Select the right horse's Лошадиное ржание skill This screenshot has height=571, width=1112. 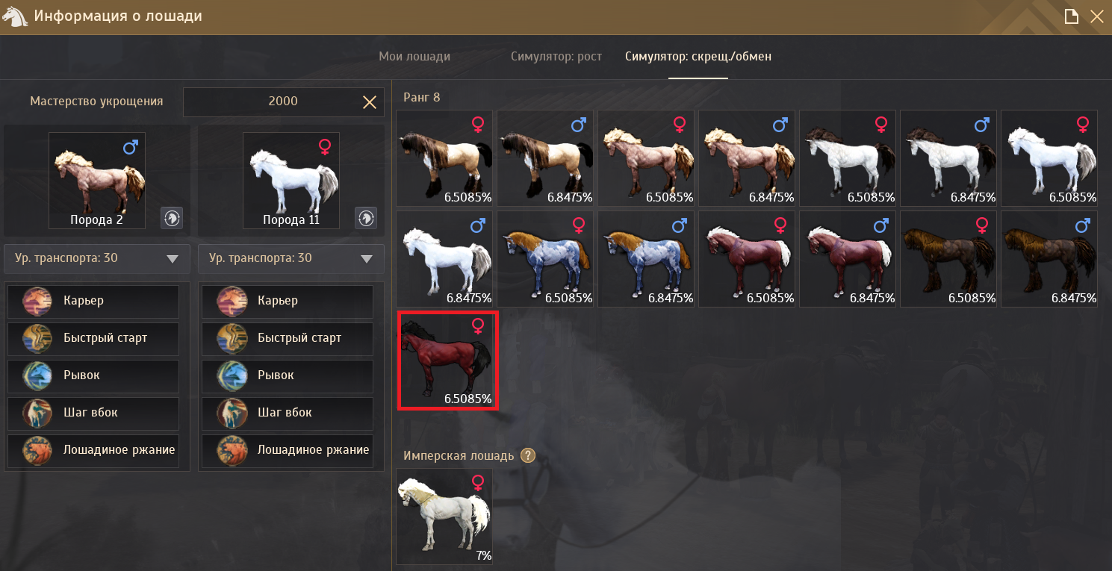click(x=288, y=450)
